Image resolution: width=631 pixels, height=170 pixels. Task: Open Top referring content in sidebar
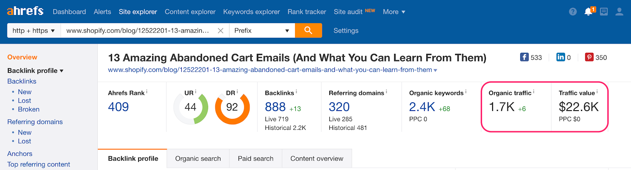39,164
